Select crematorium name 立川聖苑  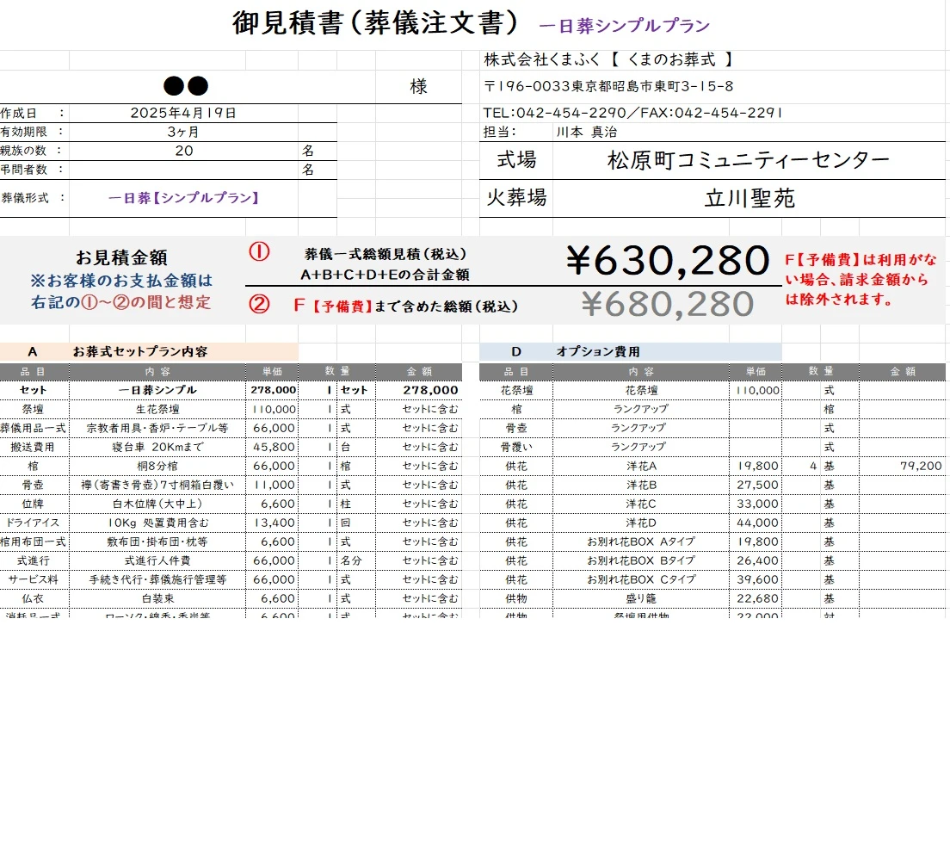[750, 198]
